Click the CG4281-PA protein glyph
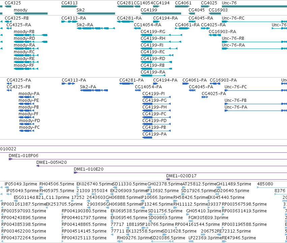287x243 pixels. (126, 84)
